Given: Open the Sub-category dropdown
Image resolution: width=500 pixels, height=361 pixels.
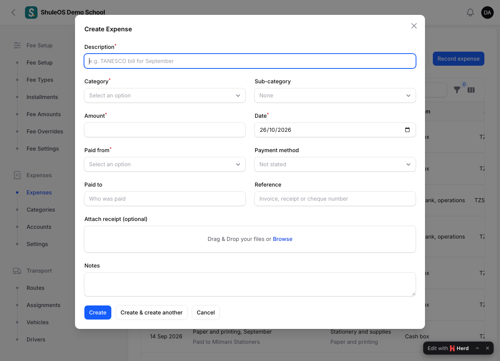Looking at the screenshot, I should (335, 95).
